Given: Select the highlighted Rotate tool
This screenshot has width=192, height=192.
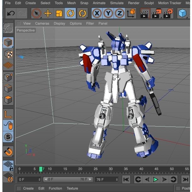Looking at the screenshot, I should (71, 13).
